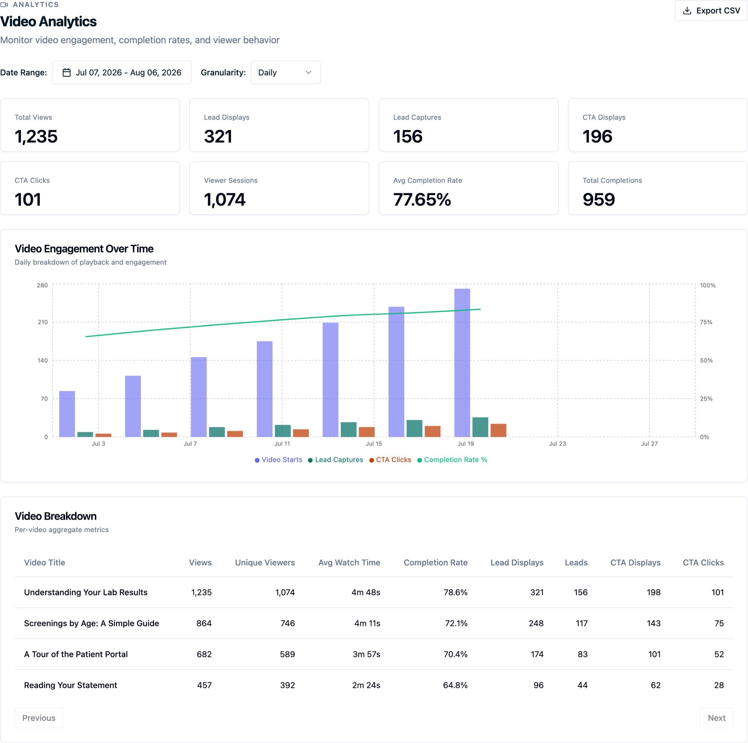The image size is (748, 743).
Task: Sort by Avg Watch Time column header
Action: [x=349, y=562]
